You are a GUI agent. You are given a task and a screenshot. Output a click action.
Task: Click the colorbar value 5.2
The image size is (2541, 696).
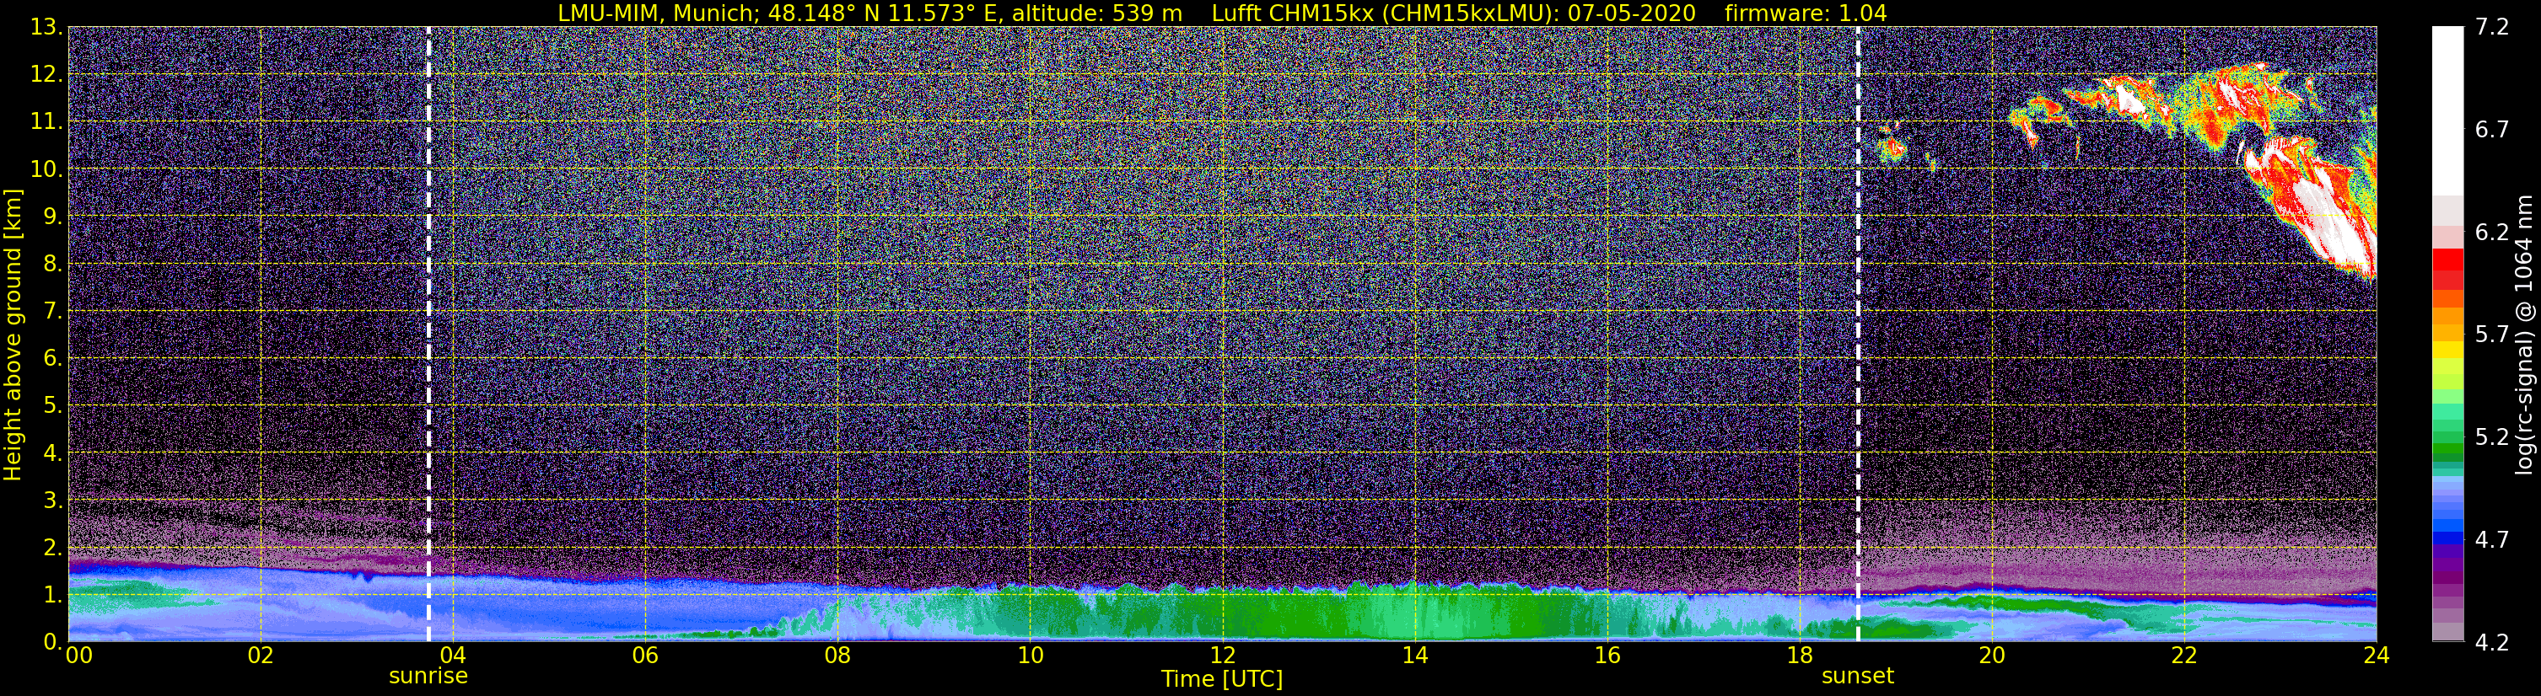pos(2492,436)
